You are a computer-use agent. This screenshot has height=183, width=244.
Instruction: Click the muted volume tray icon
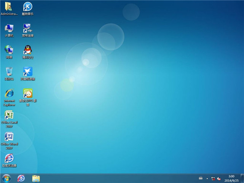coord(219,179)
